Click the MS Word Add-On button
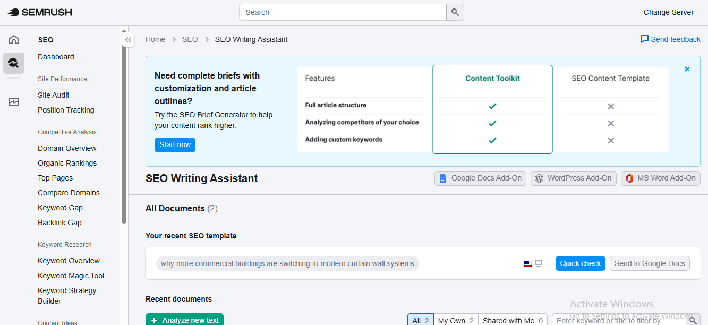Image resolution: width=708 pixels, height=325 pixels. click(x=661, y=178)
